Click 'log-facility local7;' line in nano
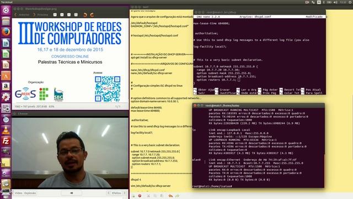This screenshot has width=353, height=199. [210, 46]
